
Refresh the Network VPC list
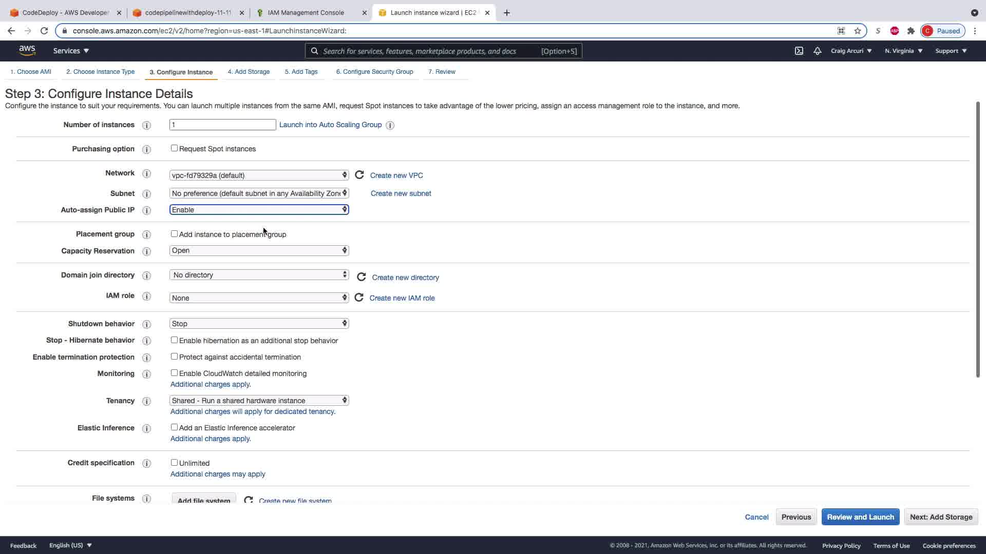[359, 175]
